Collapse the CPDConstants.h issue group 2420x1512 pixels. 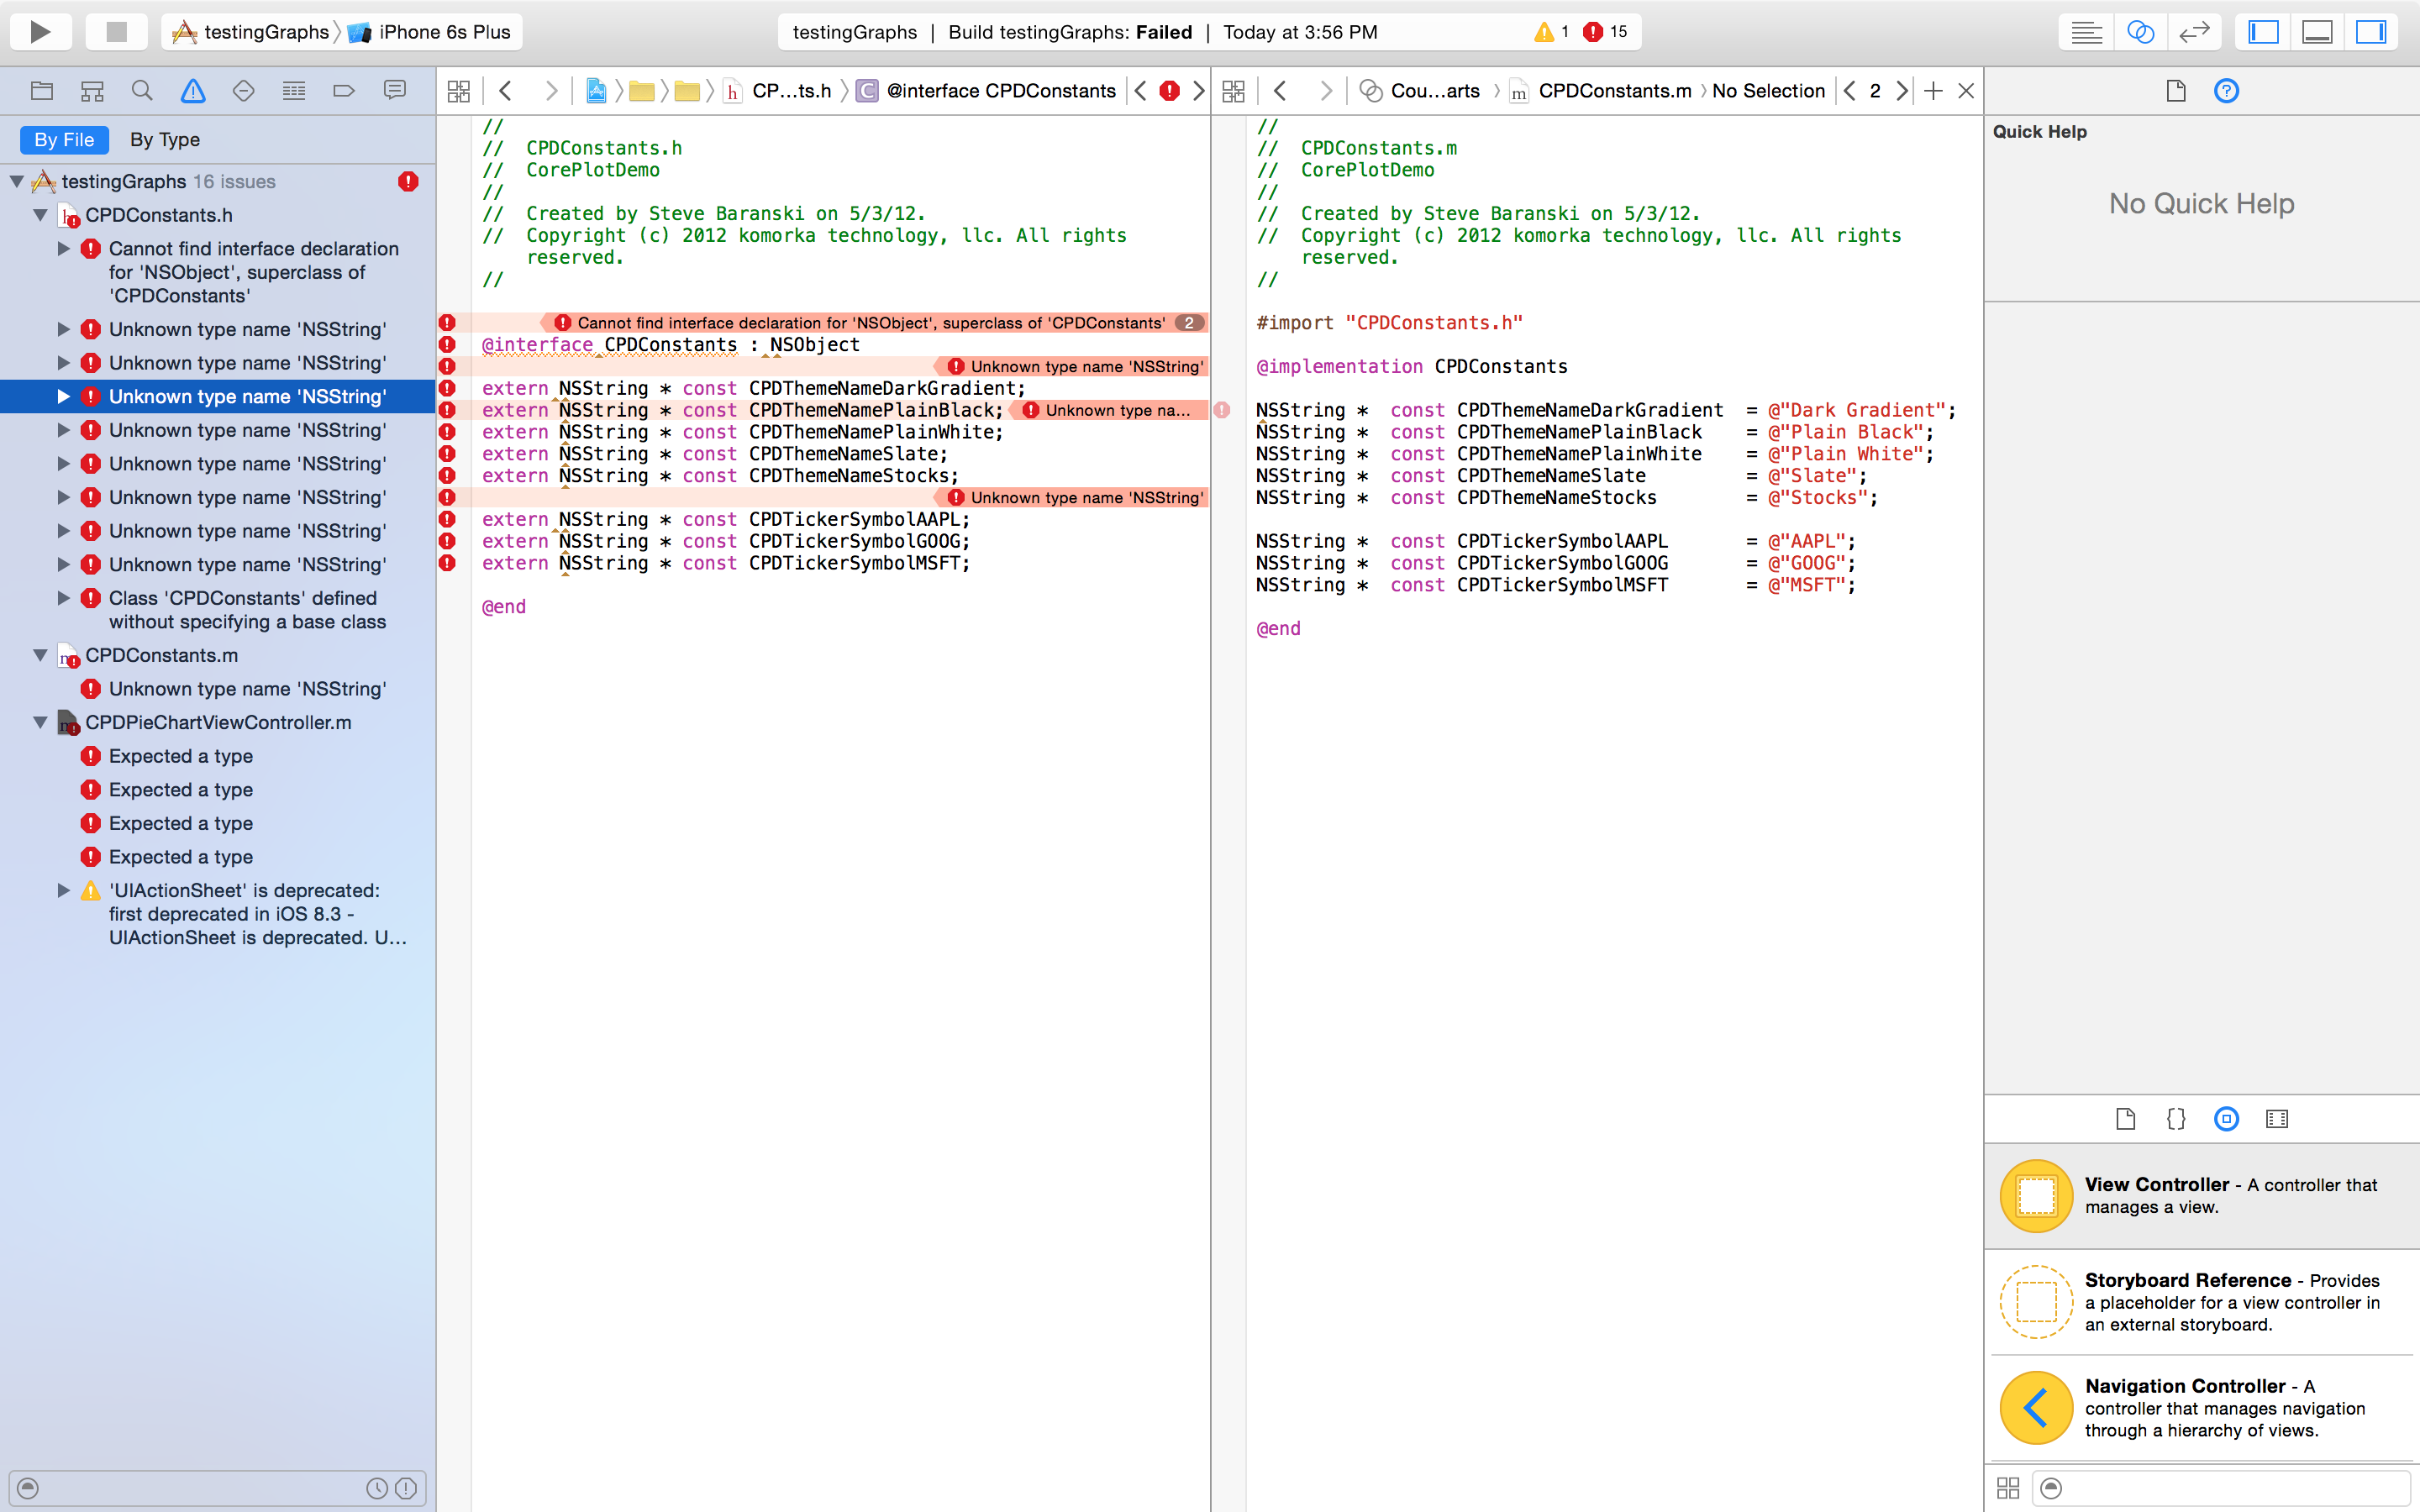pyautogui.click(x=41, y=215)
